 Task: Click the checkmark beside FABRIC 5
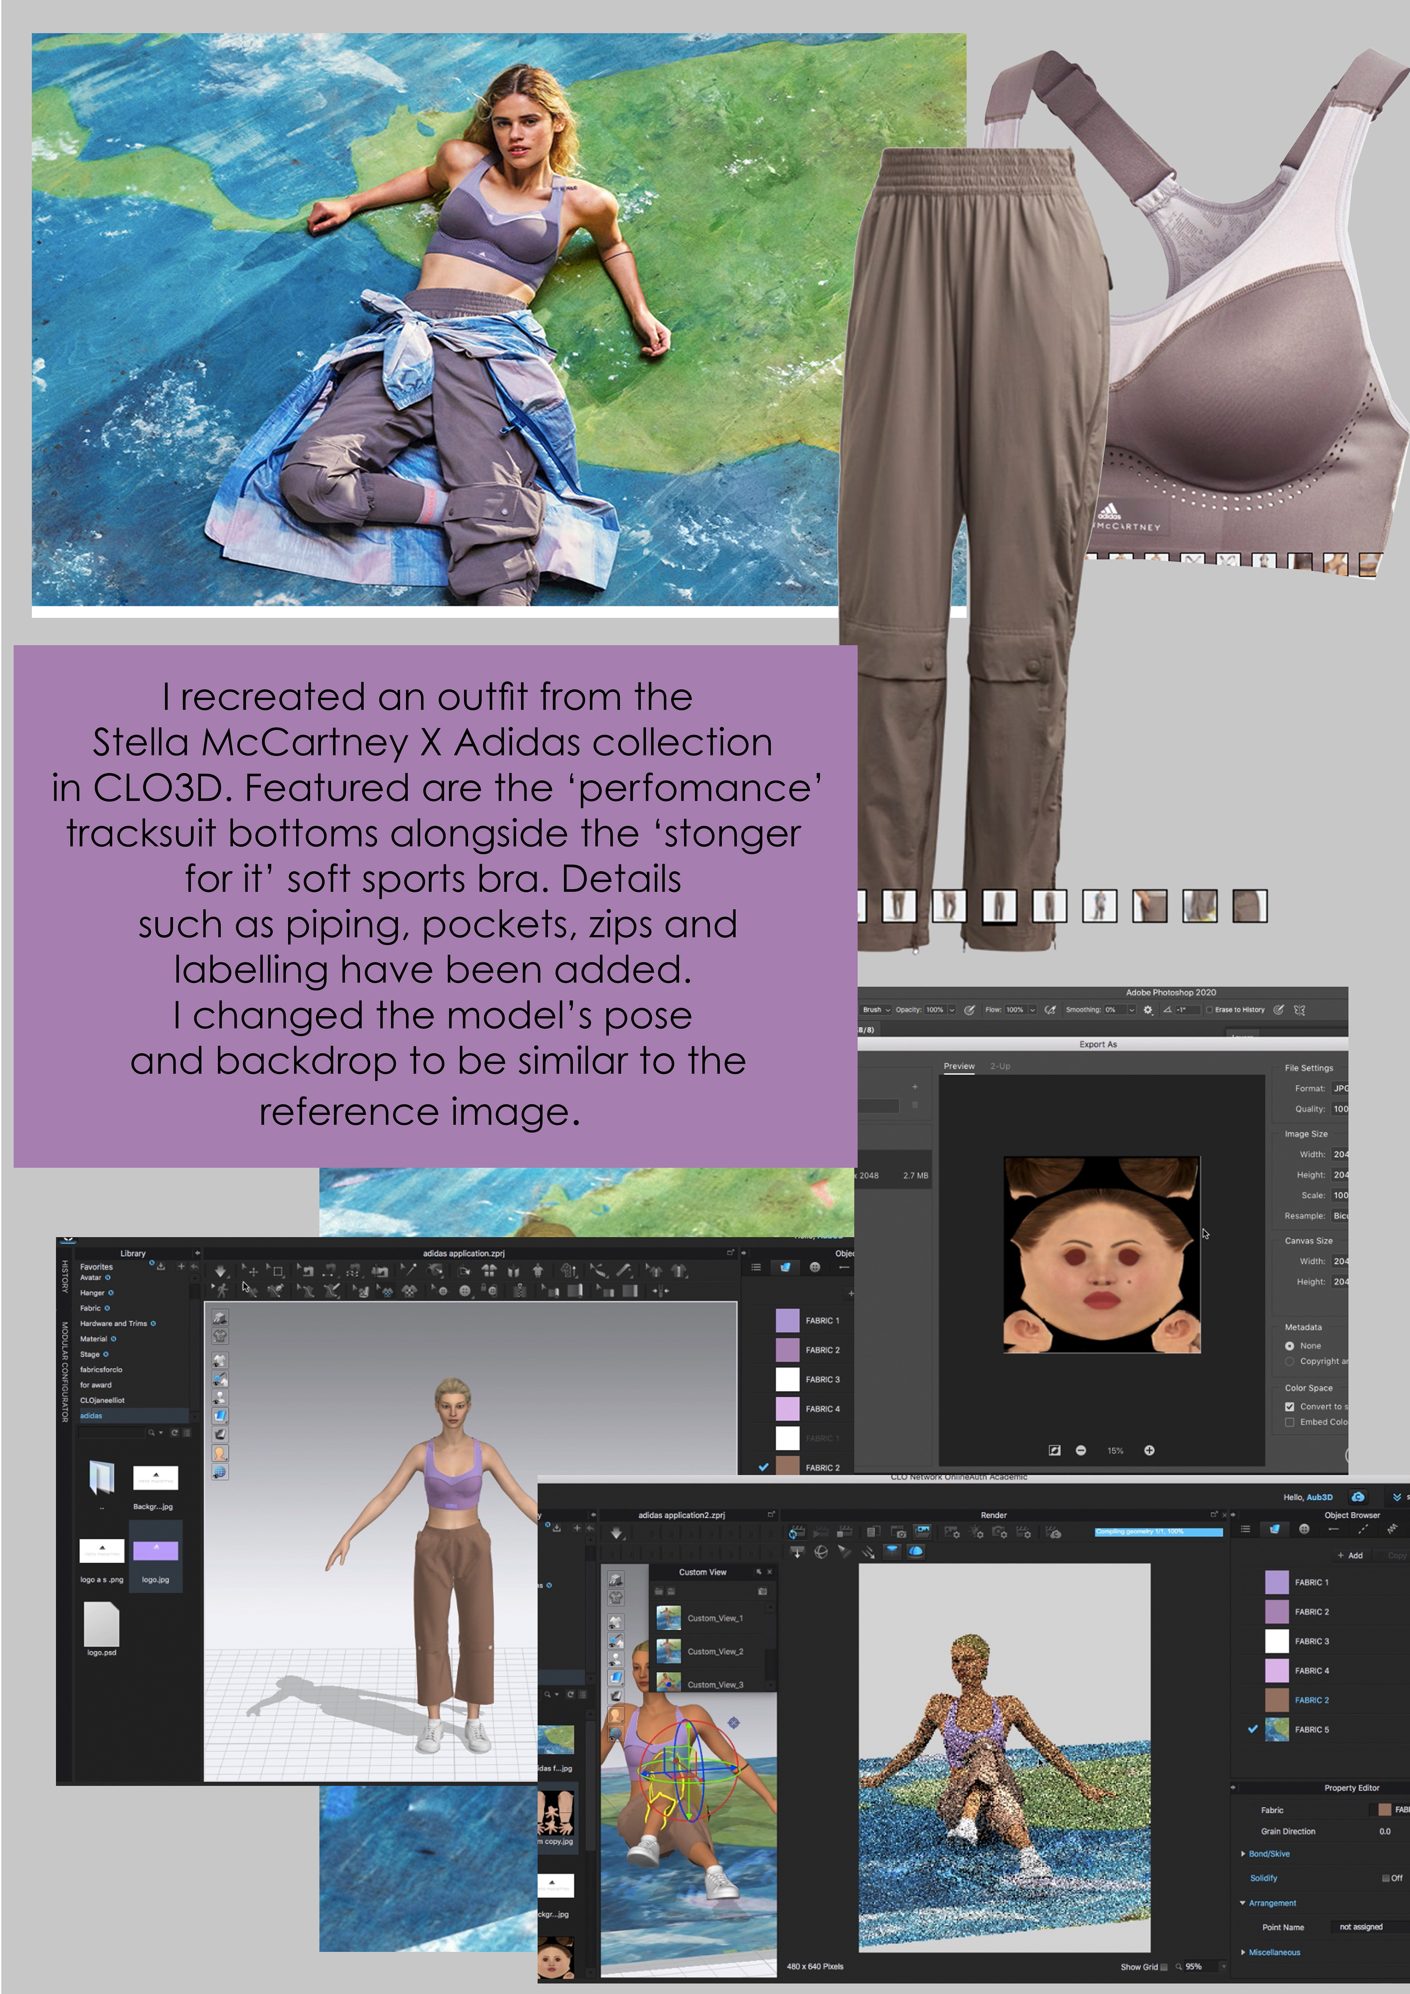[1253, 1729]
